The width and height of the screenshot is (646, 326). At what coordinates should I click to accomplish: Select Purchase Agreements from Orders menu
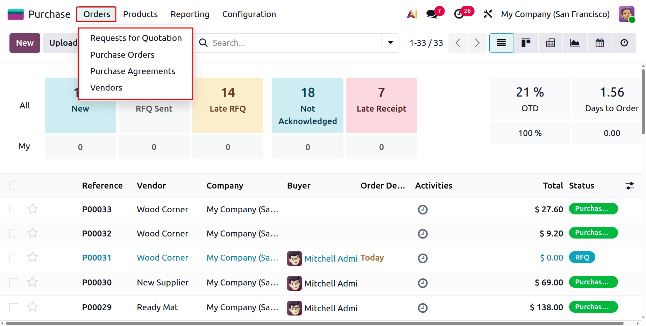133,71
